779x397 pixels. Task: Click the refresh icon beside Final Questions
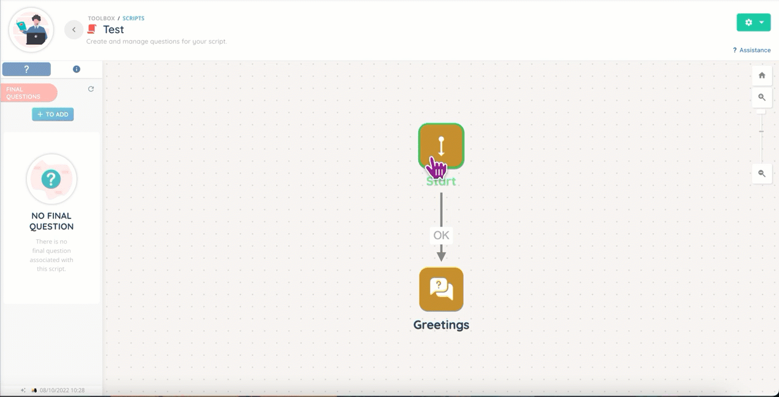pyautogui.click(x=91, y=89)
